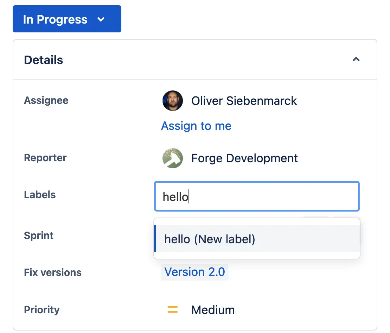Viewport: 390px width, 333px height.
Task: Click Oliver Siebenmarck's avatar picture
Action: click(172, 101)
